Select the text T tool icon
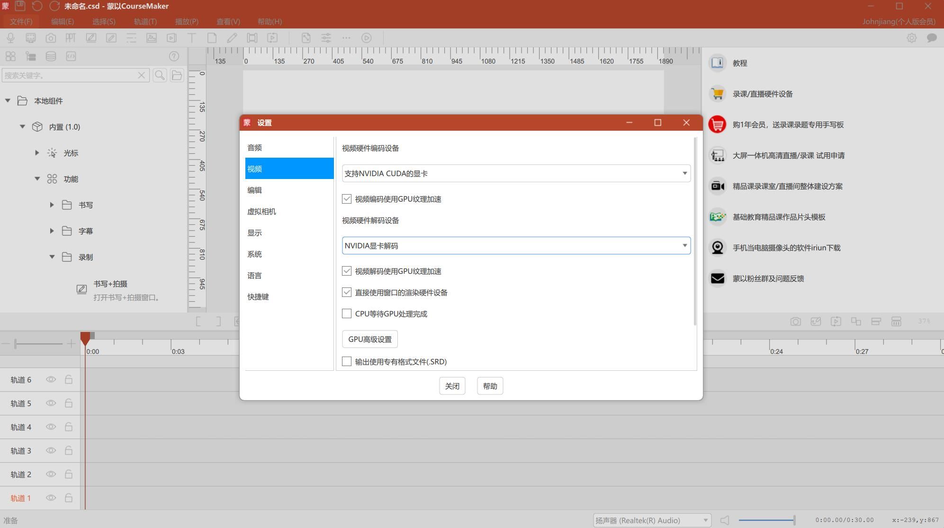The height and width of the screenshot is (528, 944). [x=192, y=38]
